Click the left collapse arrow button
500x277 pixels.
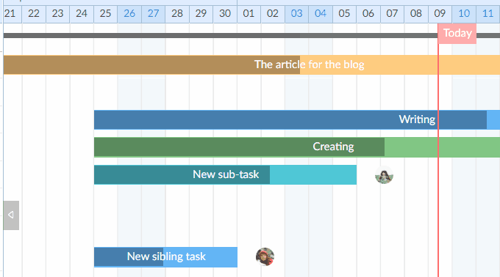[11, 215]
